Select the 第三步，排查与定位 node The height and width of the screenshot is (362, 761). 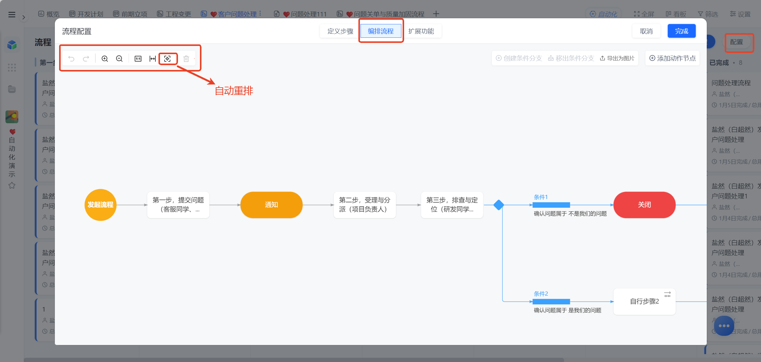coord(452,205)
